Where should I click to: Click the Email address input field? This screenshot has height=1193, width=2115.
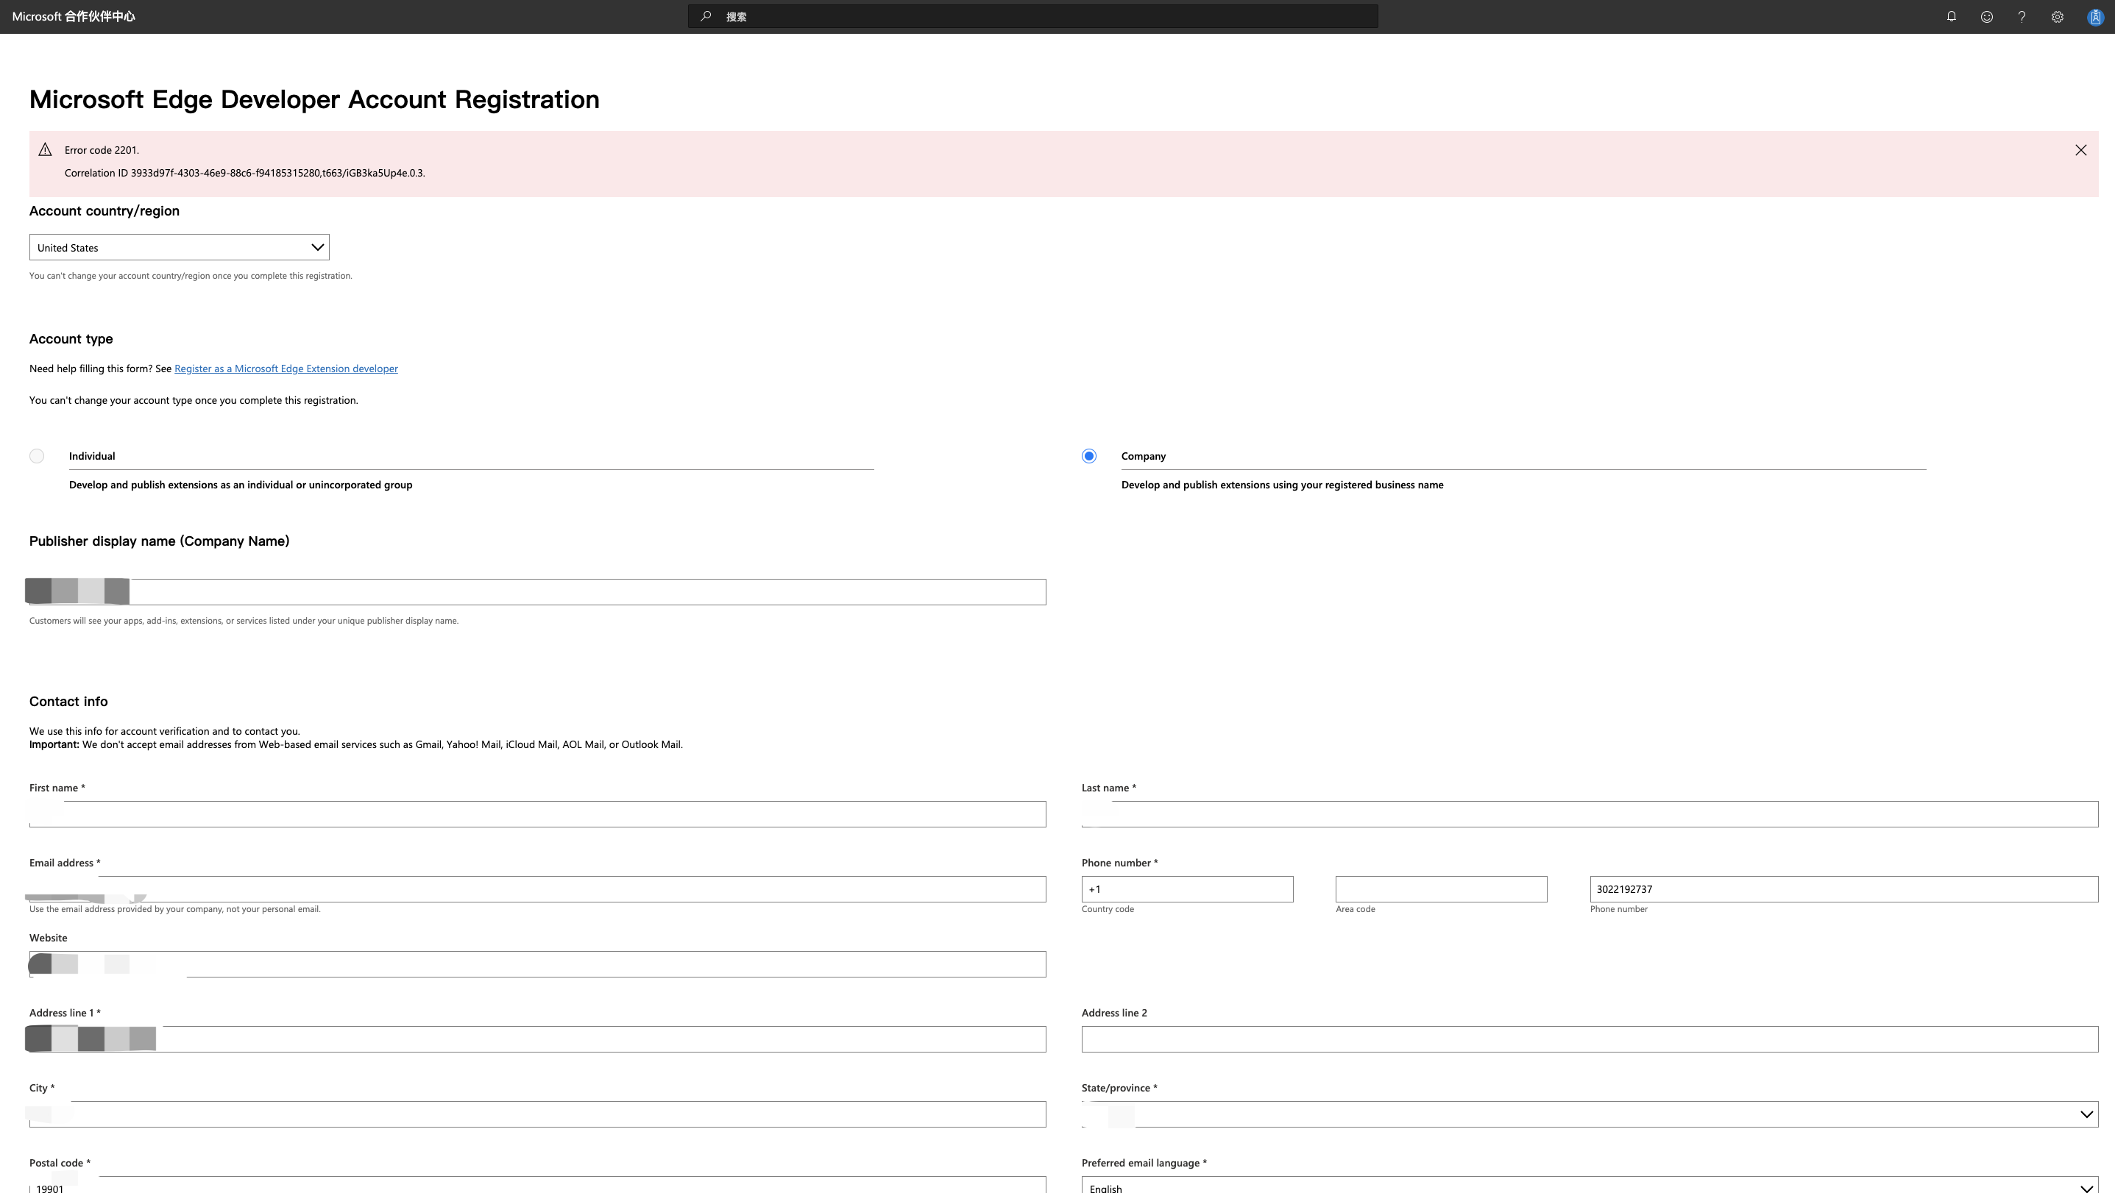tap(538, 889)
